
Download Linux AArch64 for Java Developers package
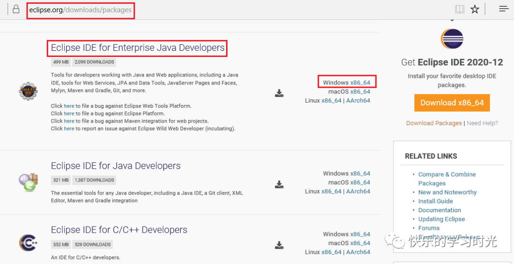click(358, 191)
